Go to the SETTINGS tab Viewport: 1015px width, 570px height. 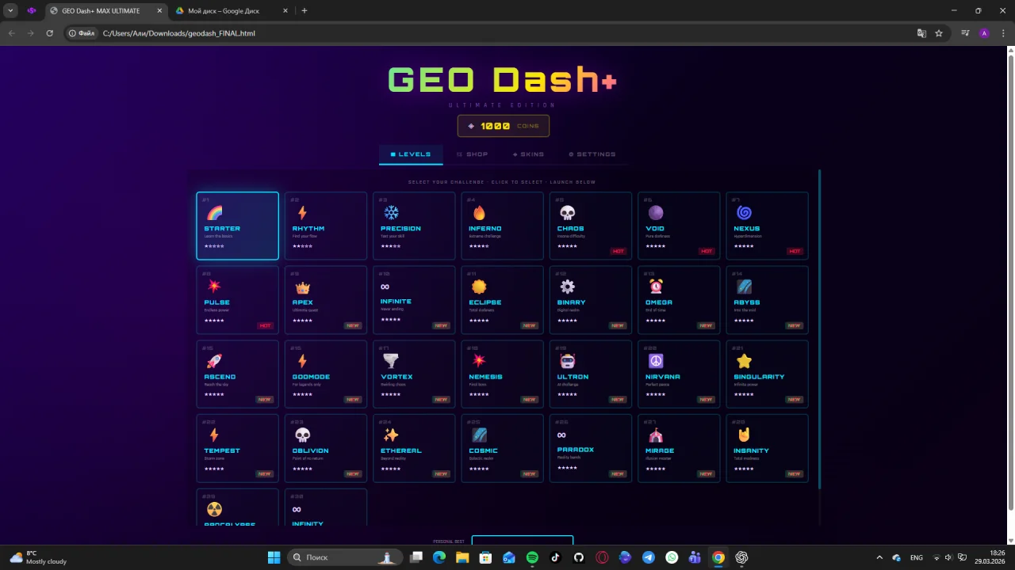point(592,154)
